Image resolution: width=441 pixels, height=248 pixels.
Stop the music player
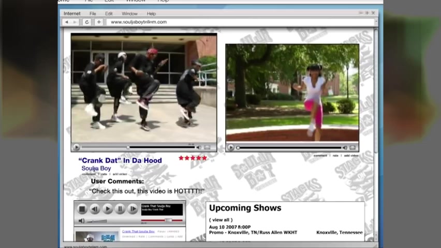tap(82, 209)
